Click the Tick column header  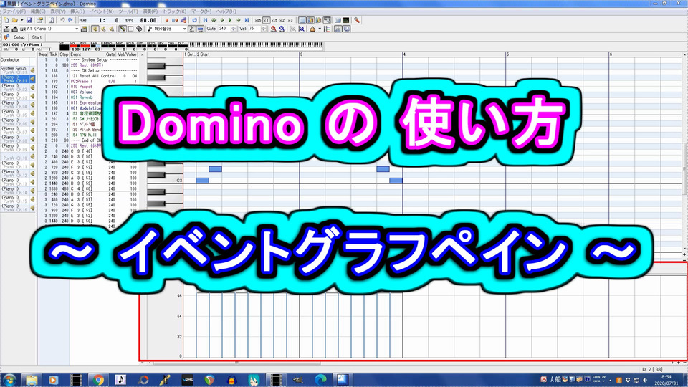tap(54, 54)
